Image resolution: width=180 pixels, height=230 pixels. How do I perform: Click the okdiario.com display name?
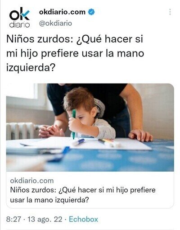click(x=62, y=12)
